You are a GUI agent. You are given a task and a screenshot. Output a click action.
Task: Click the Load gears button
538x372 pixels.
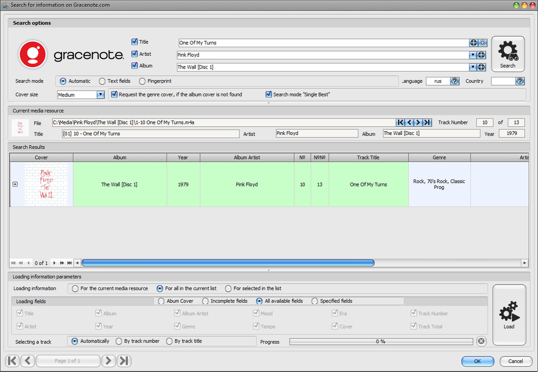point(509,315)
